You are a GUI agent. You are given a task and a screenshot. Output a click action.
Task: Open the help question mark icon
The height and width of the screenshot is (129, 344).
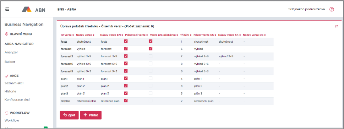(x=332, y=10)
